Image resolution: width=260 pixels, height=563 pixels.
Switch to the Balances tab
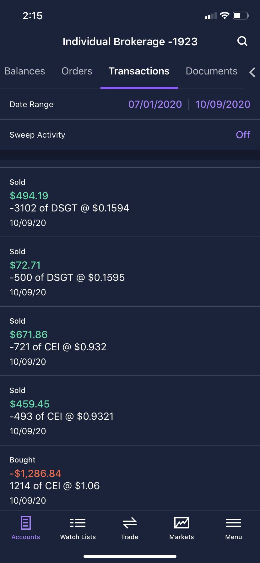tap(25, 71)
